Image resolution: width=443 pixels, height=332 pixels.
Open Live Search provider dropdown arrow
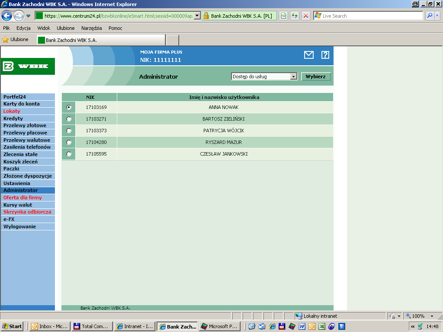[437, 16]
